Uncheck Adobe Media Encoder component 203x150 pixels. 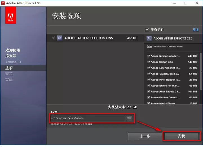click(149, 56)
